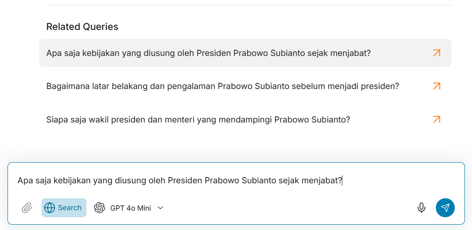The height and width of the screenshot is (230, 472).
Task: Click the arrow icon beside the kebijakan query
Action: pyautogui.click(x=436, y=53)
